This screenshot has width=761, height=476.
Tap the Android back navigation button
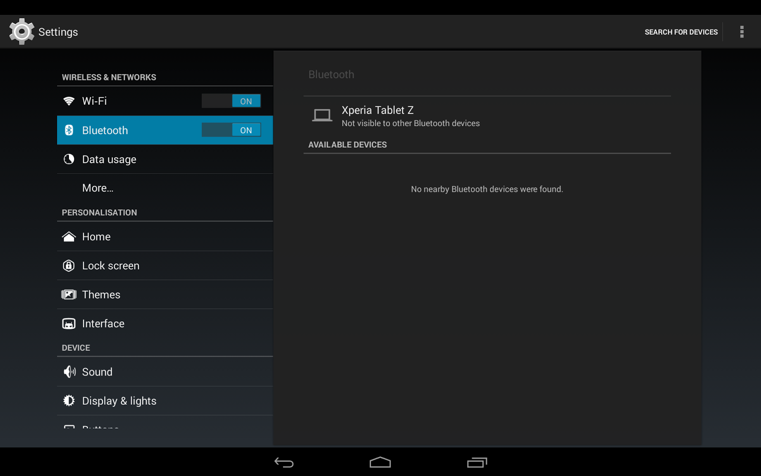tap(284, 462)
